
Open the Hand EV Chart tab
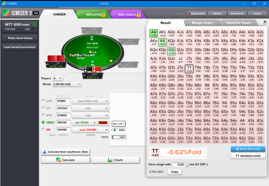(238, 23)
